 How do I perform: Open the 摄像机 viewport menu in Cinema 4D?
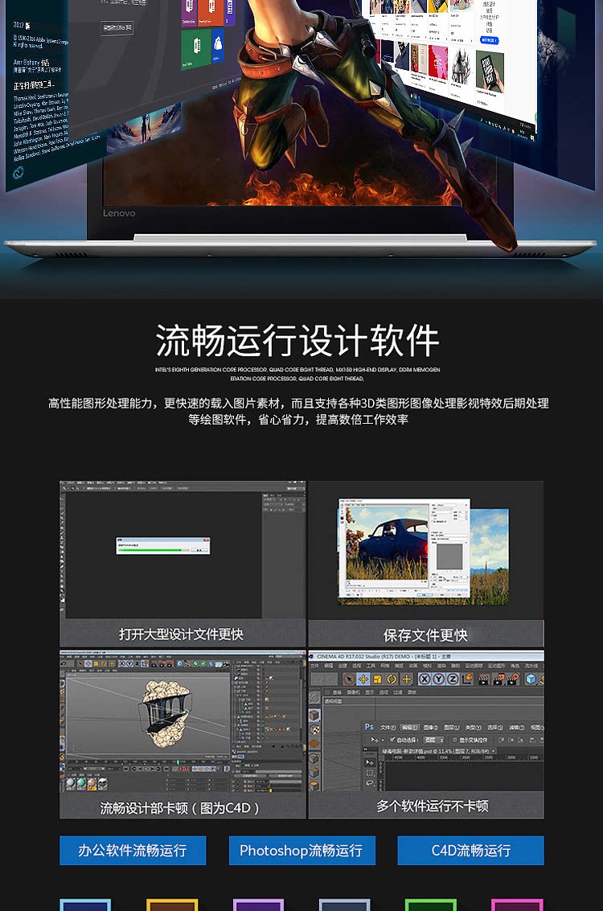point(354,692)
